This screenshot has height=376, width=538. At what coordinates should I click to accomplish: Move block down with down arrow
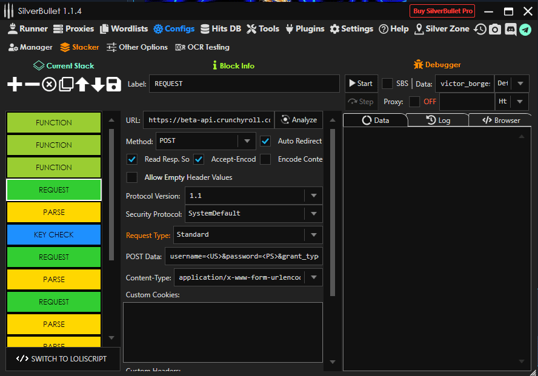(x=98, y=84)
